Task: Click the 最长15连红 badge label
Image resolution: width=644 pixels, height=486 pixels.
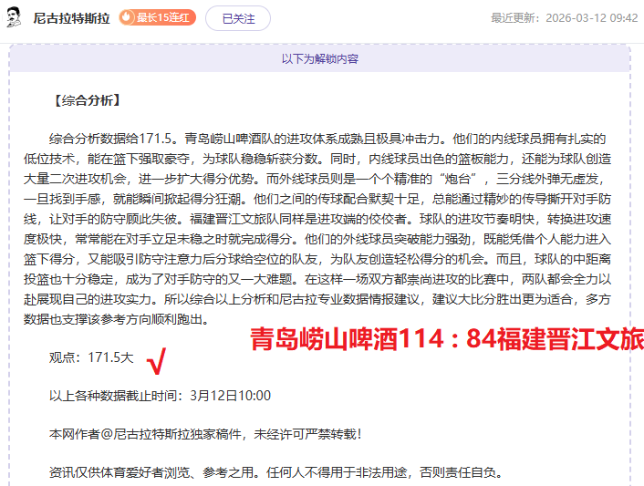Action: pyautogui.click(x=163, y=18)
